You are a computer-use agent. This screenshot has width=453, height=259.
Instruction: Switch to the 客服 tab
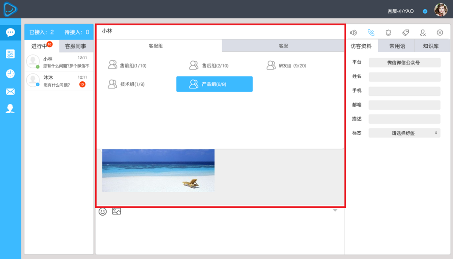point(283,46)
